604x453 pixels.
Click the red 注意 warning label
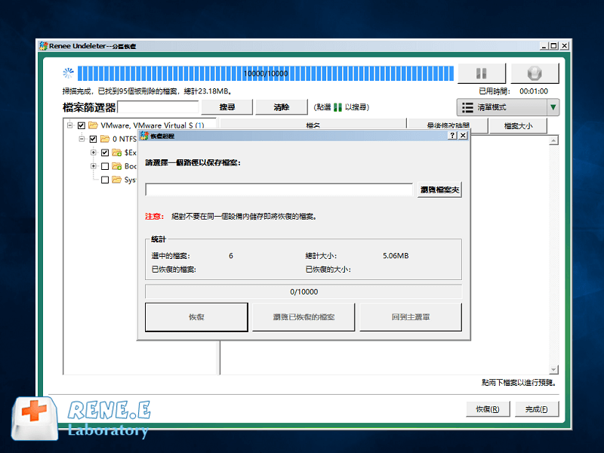coord(155,217)
